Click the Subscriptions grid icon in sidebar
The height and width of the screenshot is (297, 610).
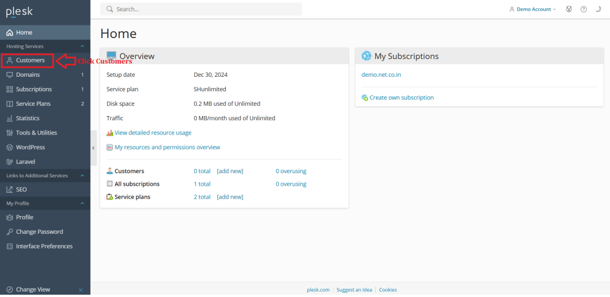tap(10, 89)
